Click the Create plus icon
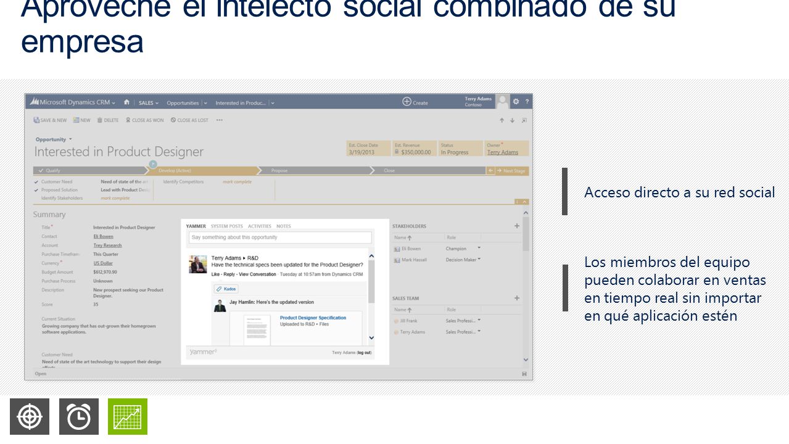 [407, 102]
